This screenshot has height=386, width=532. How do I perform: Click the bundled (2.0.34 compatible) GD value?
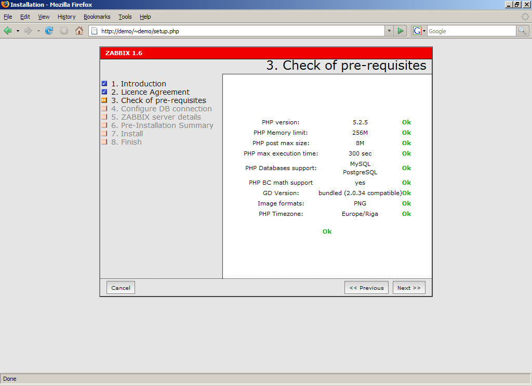(360, 193)
